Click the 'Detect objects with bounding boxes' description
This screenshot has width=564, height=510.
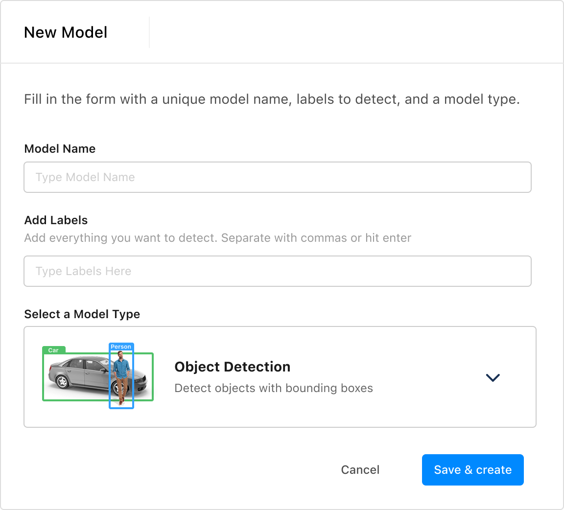pos(274,388)
